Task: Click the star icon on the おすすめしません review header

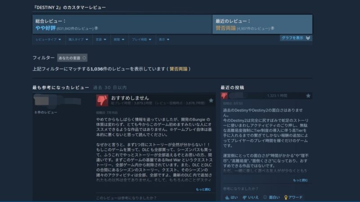Action: [211, 100]
